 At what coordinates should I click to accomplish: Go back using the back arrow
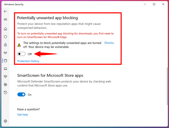coord(5,11)
